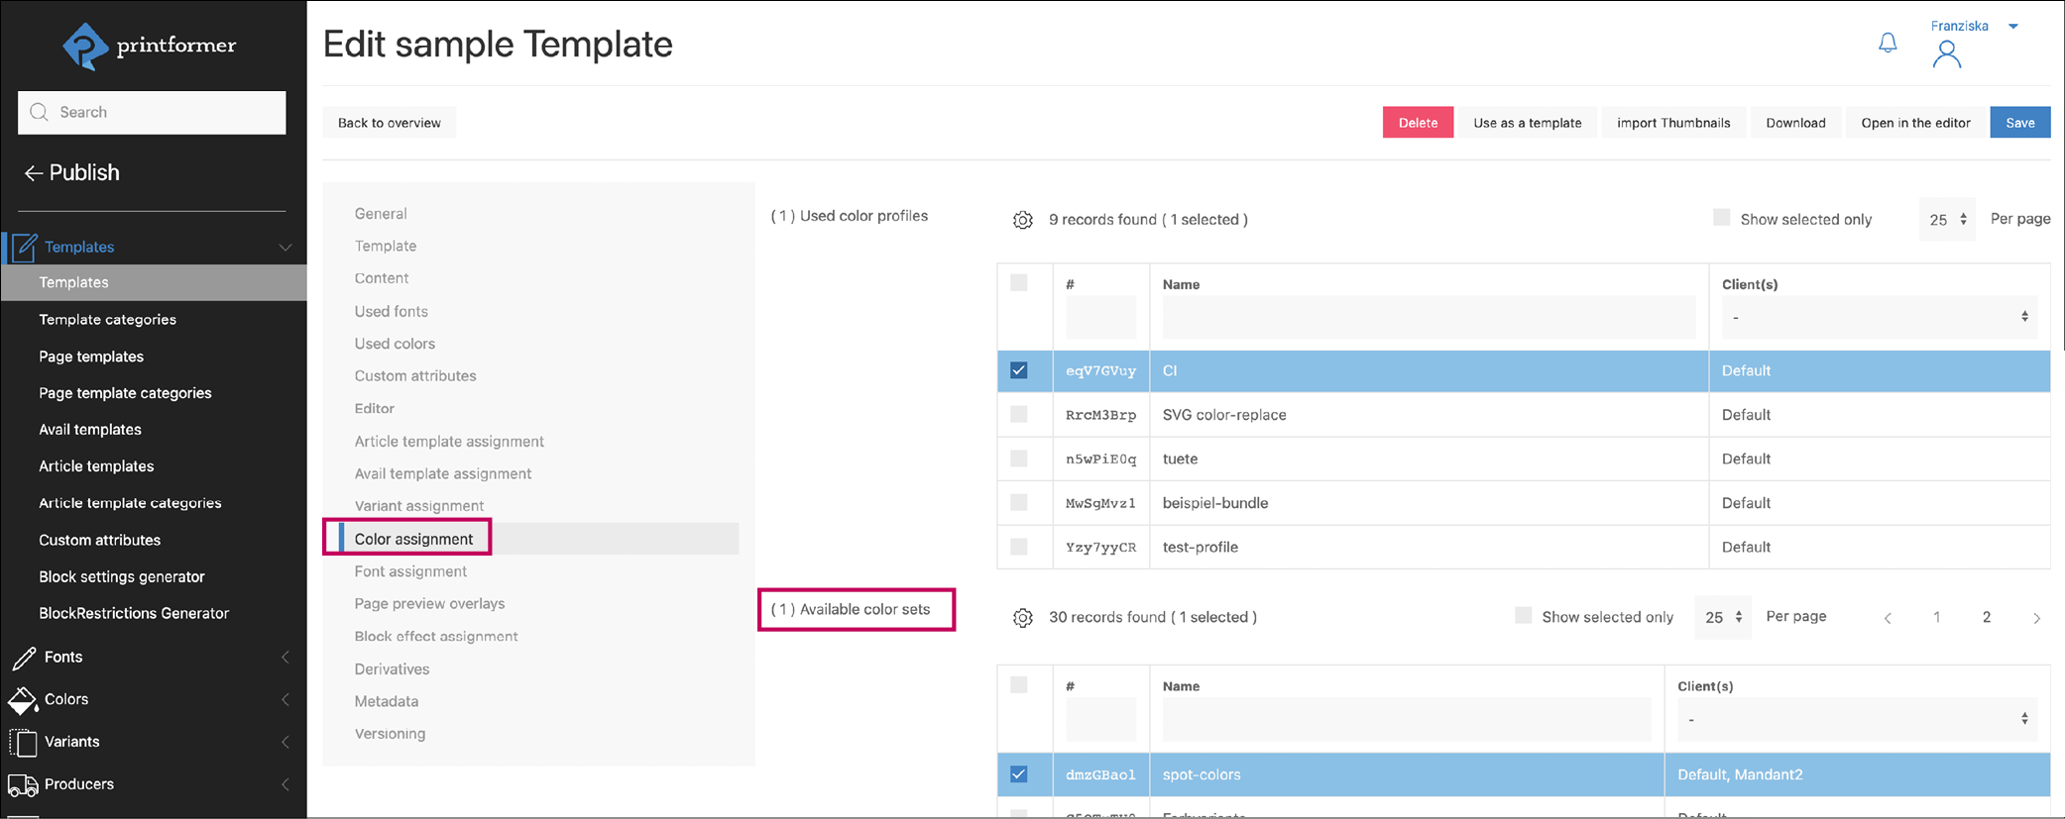Enable Show selected only for color profiles
This screenshot has height=819, width=2065.
1721,218
